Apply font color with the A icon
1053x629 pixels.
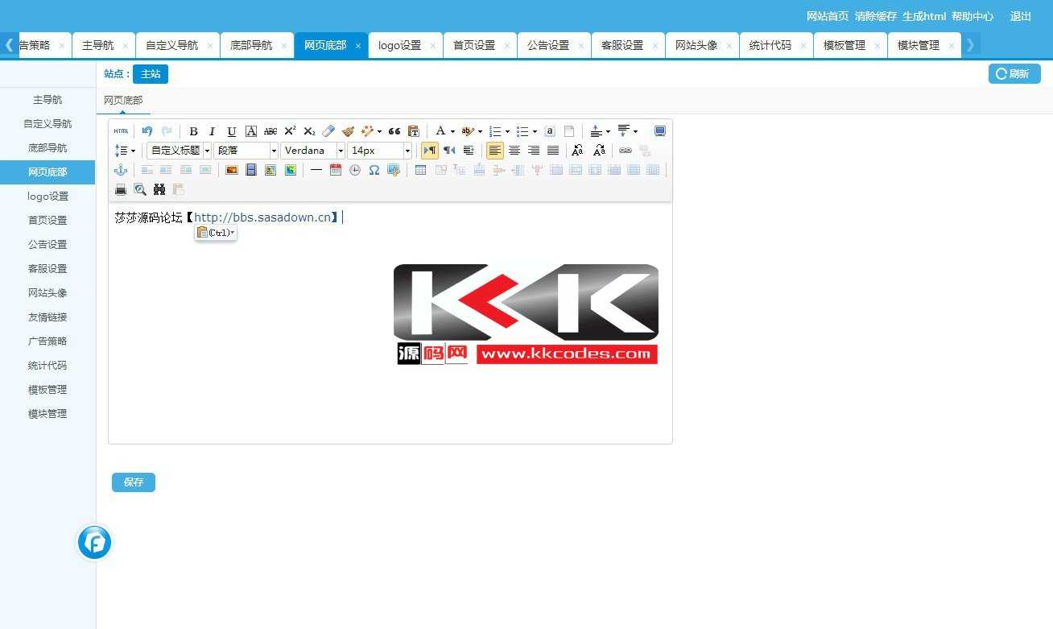(440, 131)
